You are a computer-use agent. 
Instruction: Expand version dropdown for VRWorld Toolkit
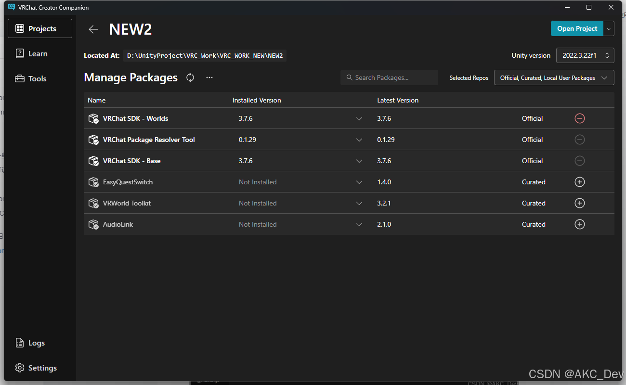point(359,204)
